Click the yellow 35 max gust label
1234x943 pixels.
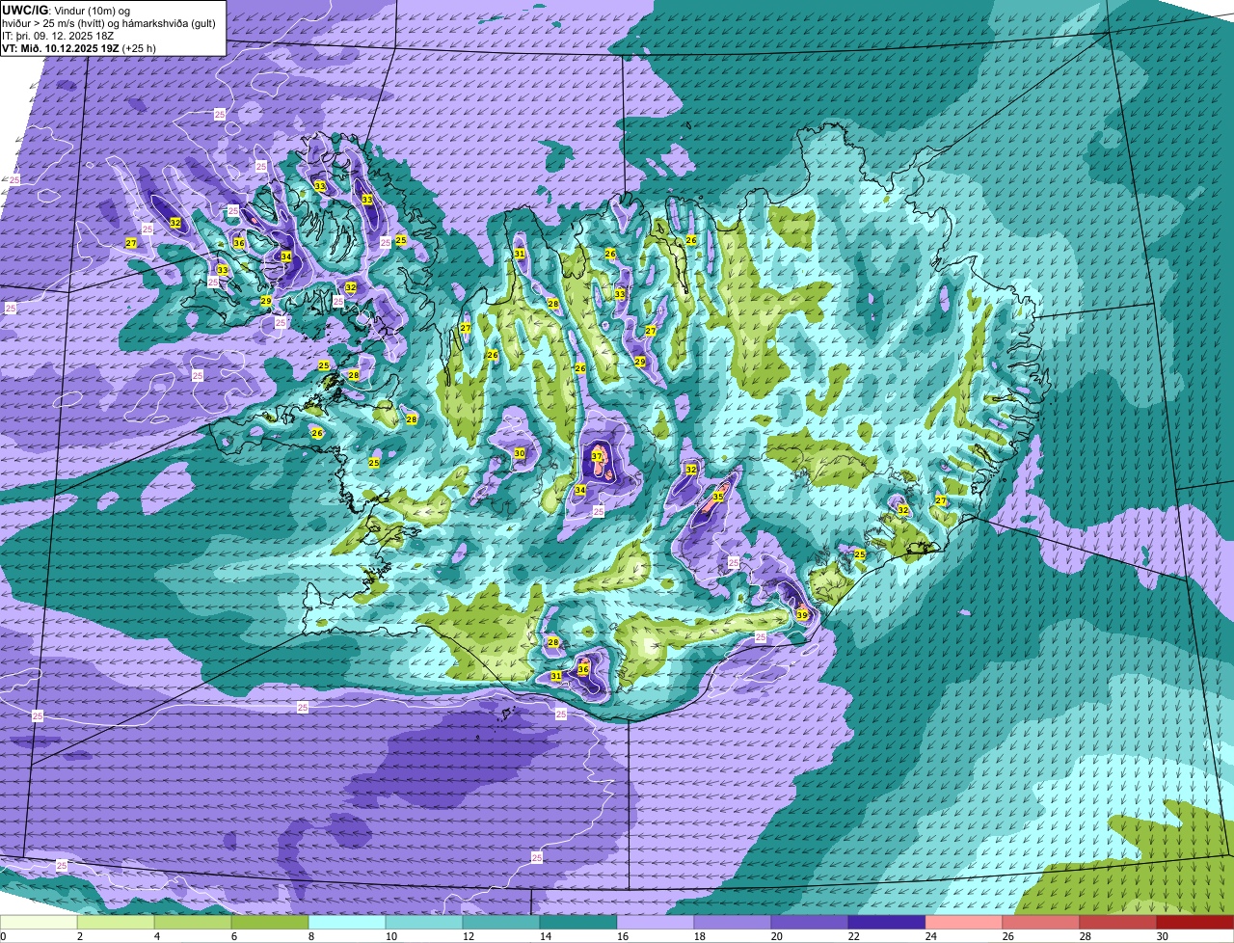pos(717,497)
